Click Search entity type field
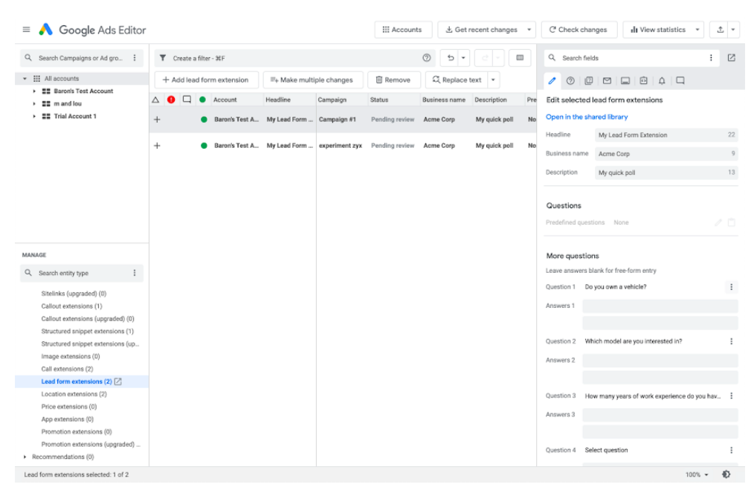Screen dimensions: 754x493 [82, 273]
